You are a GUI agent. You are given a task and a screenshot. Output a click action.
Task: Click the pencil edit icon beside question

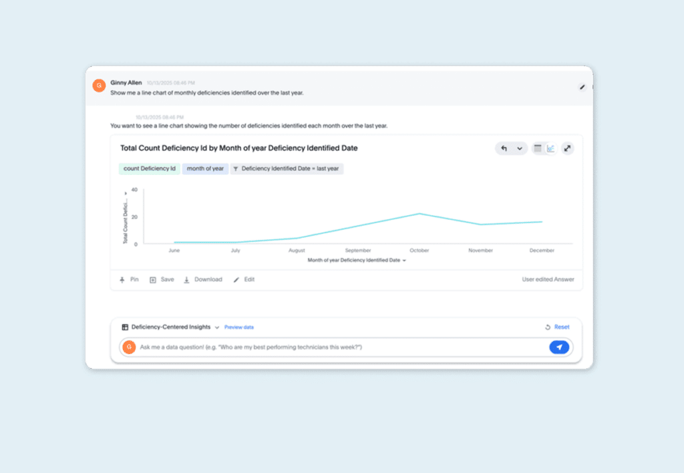point(582,87)
